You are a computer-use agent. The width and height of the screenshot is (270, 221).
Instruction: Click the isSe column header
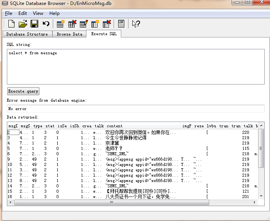point(62,126)
